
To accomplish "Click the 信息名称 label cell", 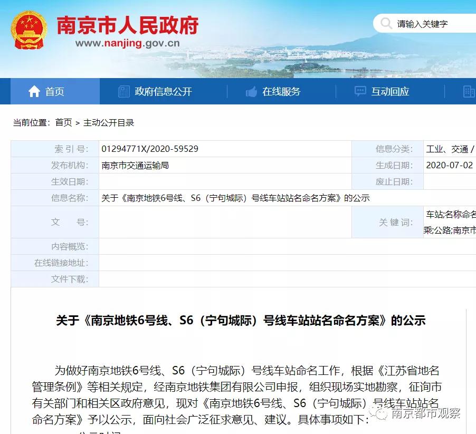I will pos(55,198).
